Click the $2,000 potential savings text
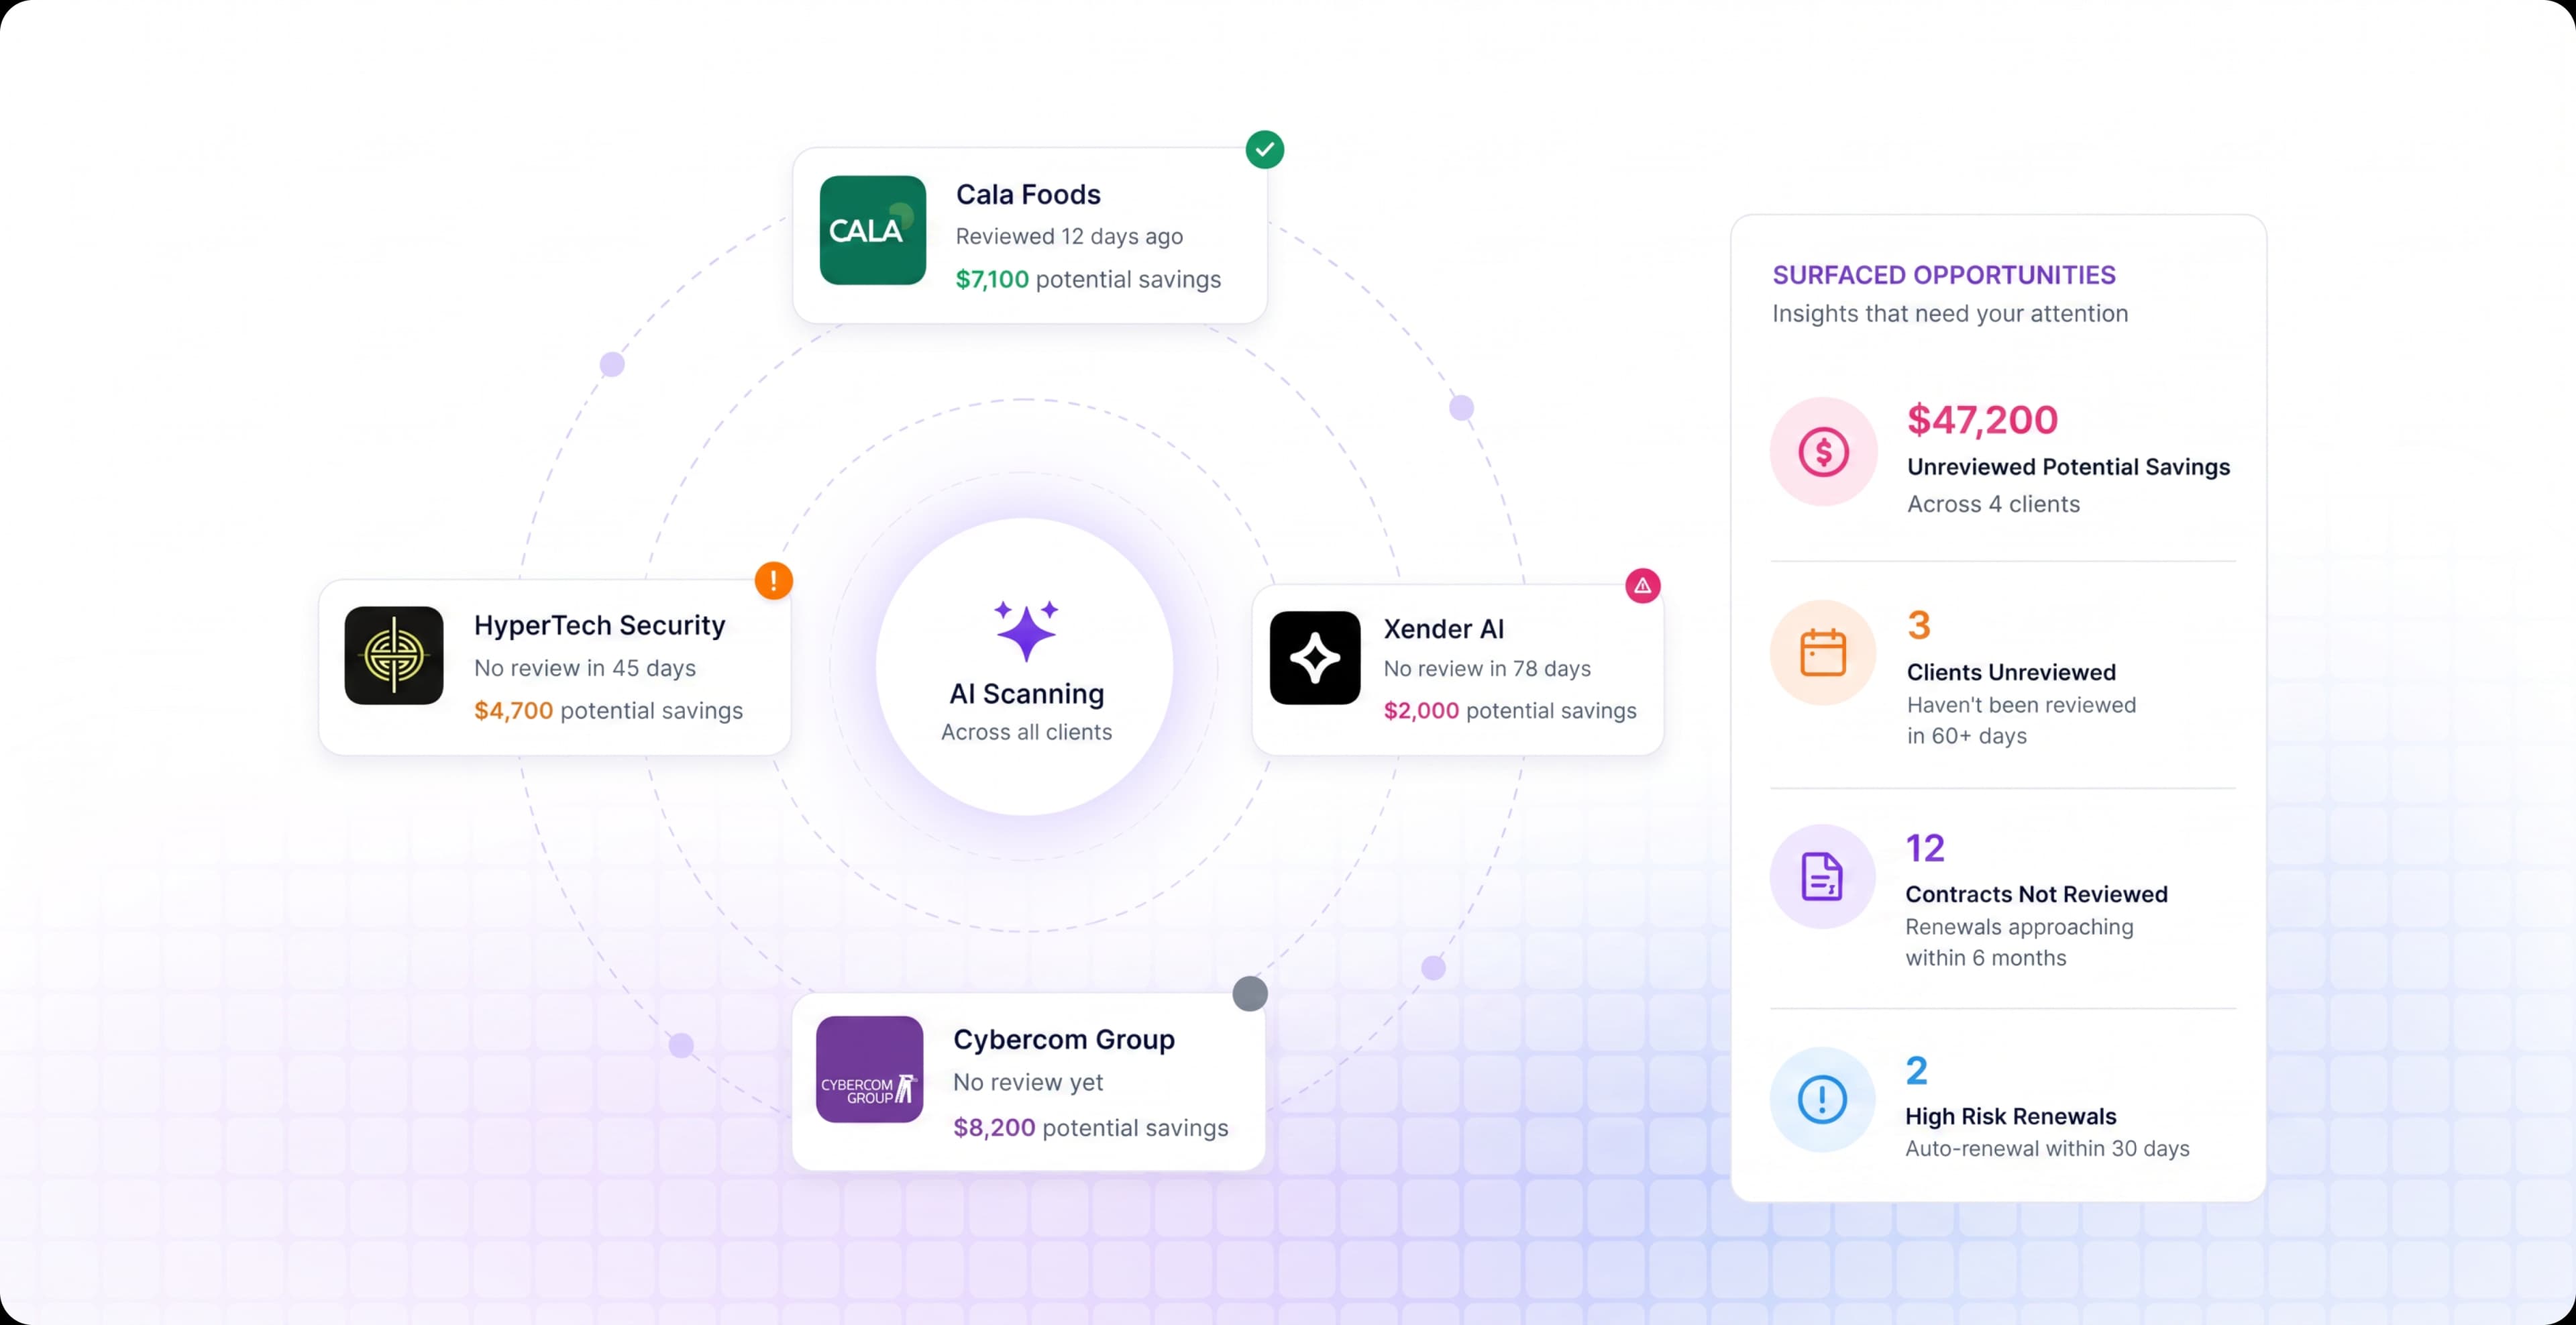2576x1325 pixels. click(x=1510, y=711)
